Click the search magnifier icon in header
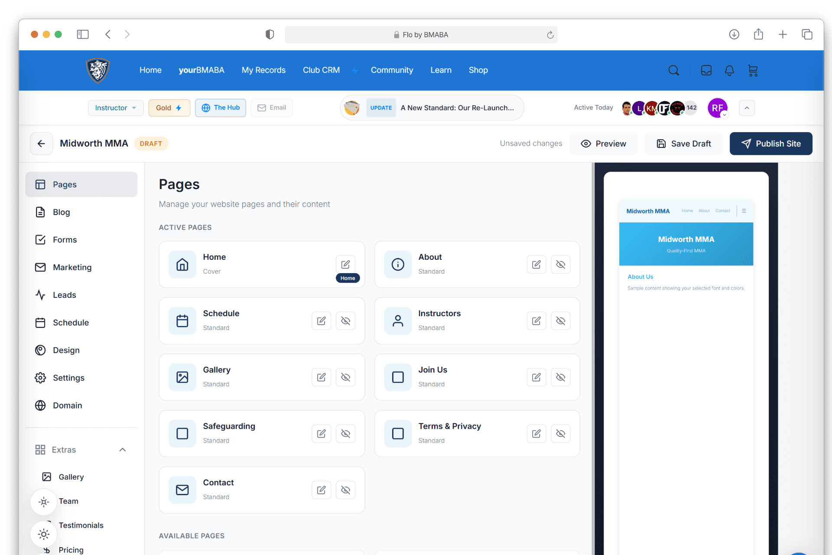This screenshot has height=555, width=832. coord(673,71)
